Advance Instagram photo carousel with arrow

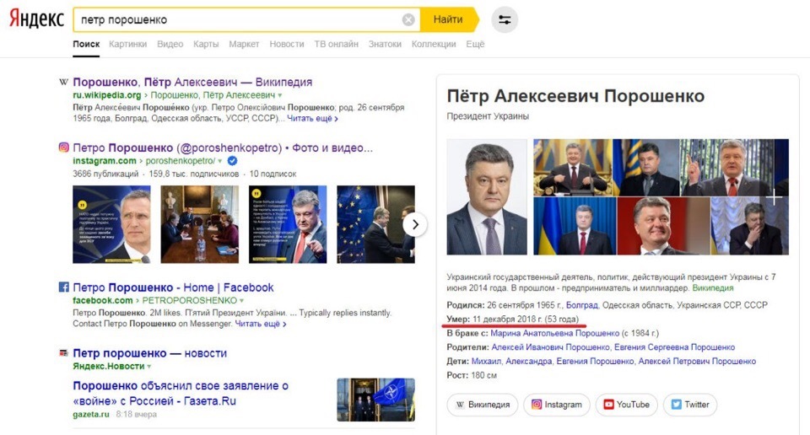(415, 224)
